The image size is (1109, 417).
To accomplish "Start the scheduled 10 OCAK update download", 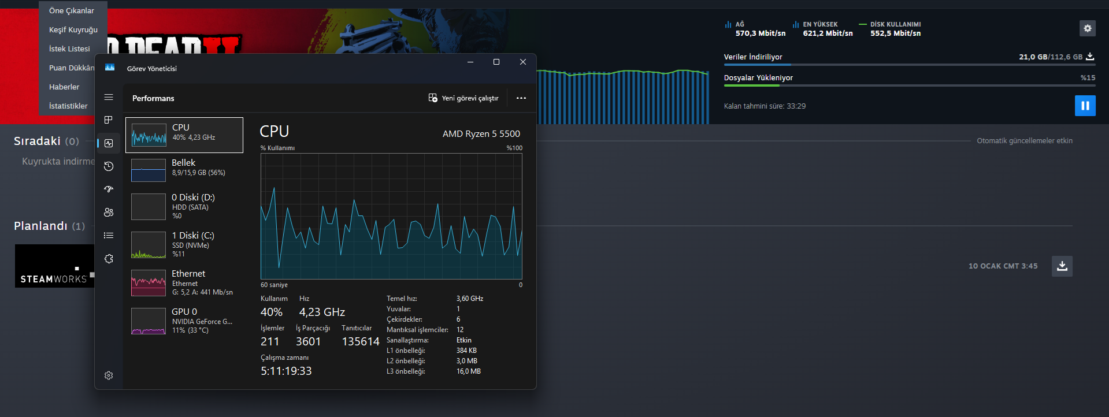I will coord(1062,266).
